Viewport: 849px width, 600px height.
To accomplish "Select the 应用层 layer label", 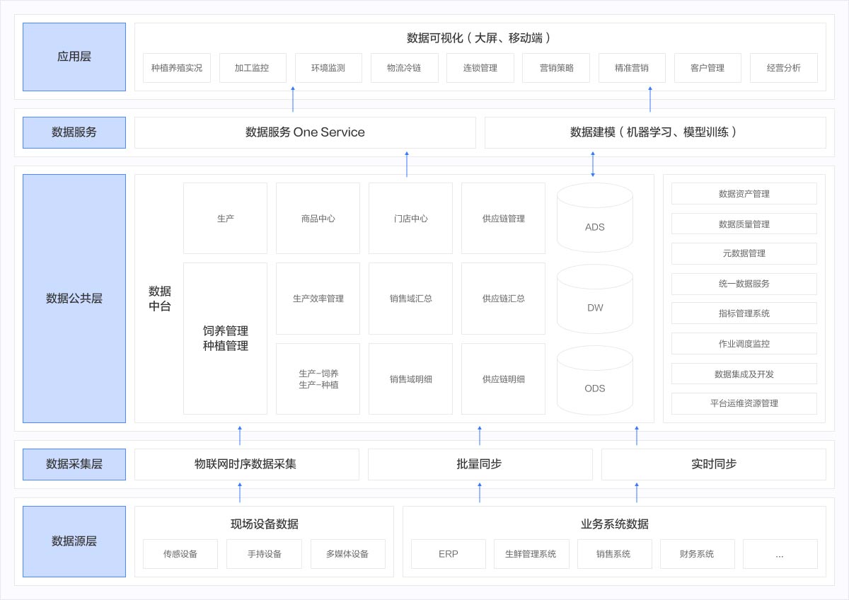I will pyautogui.click(x=74, y=57).
